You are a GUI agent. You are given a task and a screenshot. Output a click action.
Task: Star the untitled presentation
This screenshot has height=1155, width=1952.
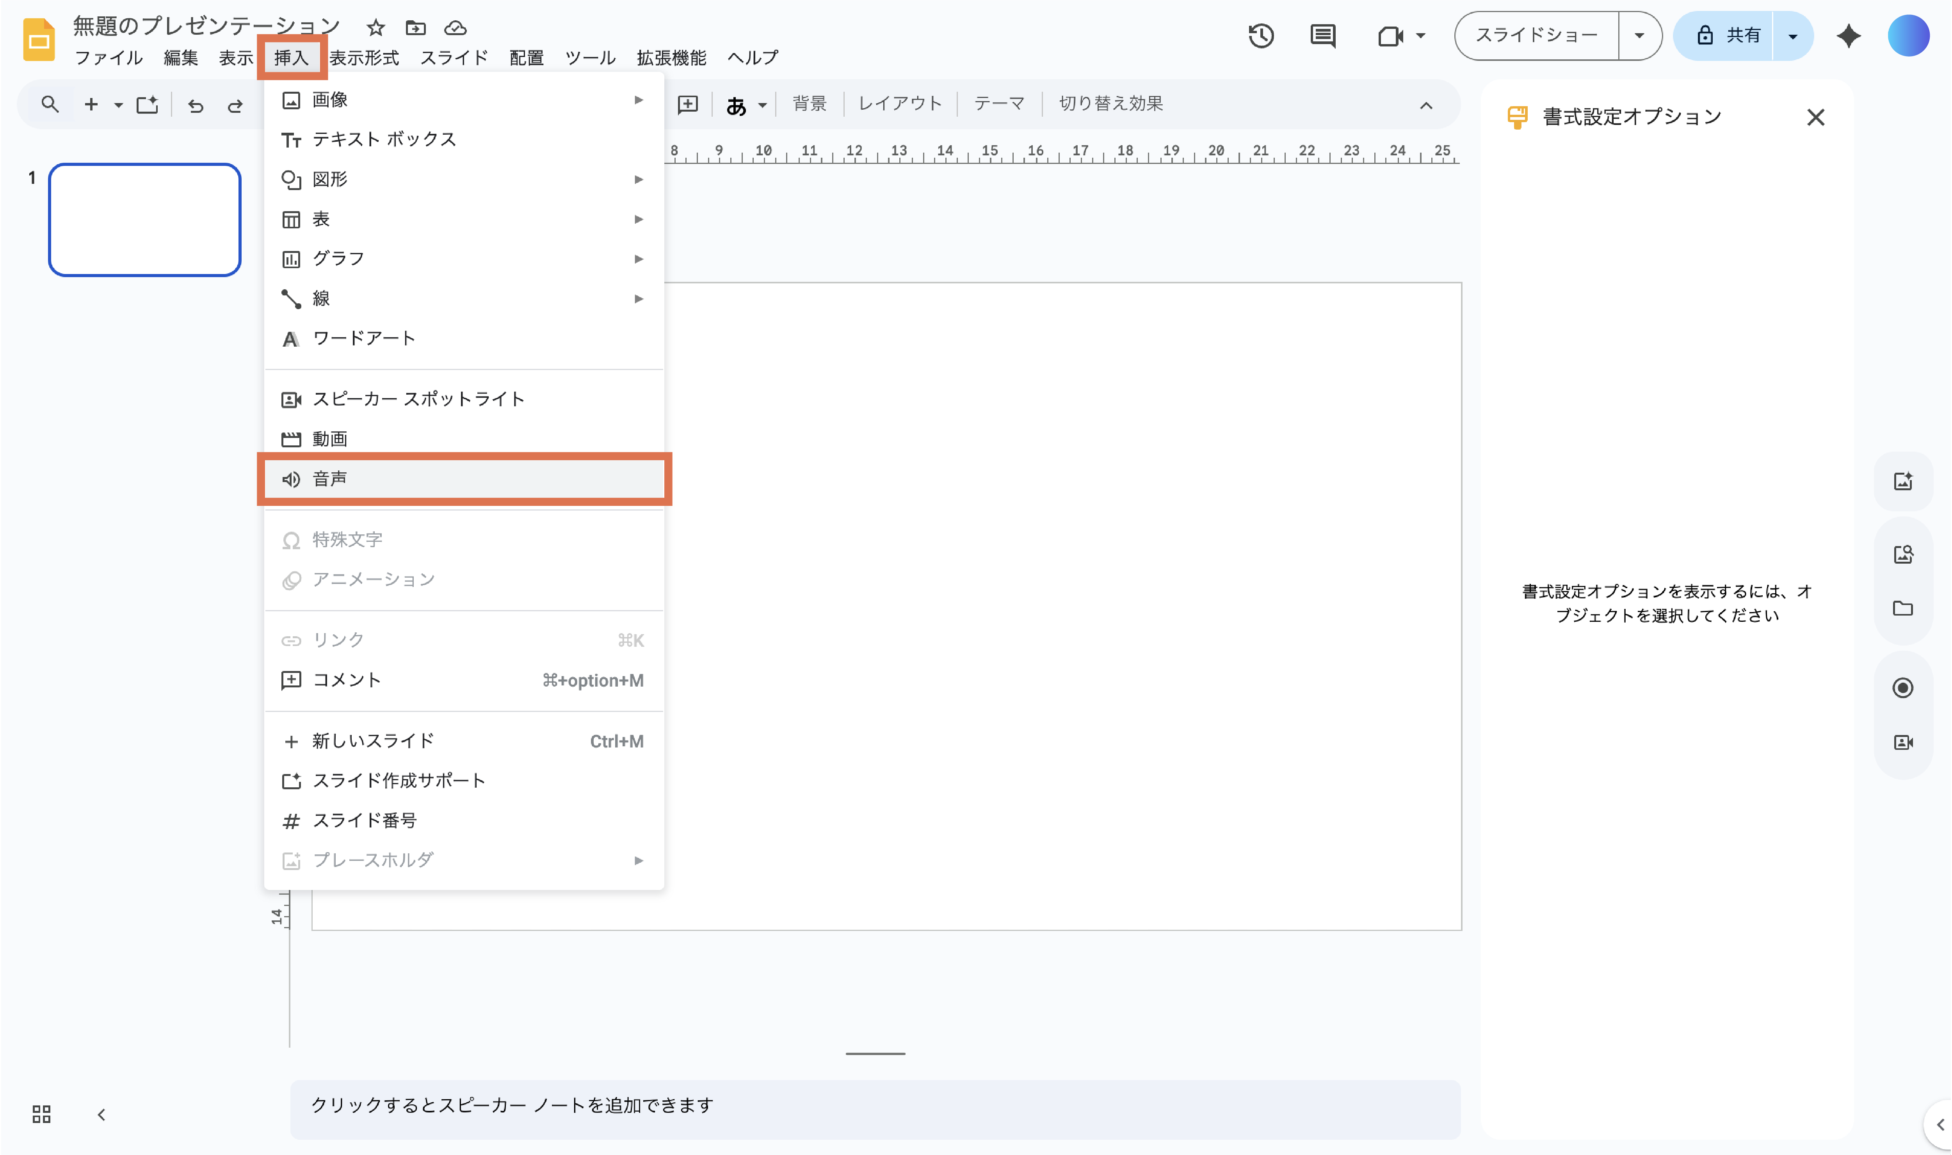coord(376,28)
